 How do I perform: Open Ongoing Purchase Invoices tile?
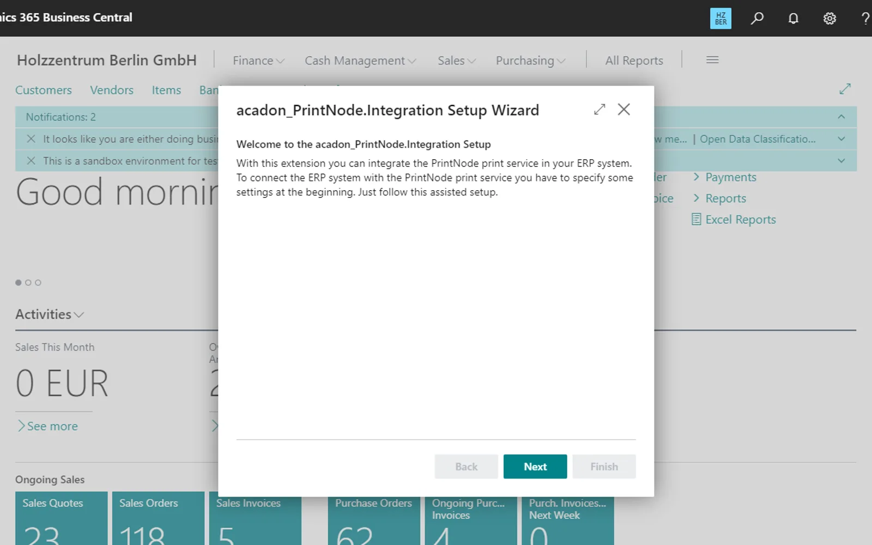471,520
